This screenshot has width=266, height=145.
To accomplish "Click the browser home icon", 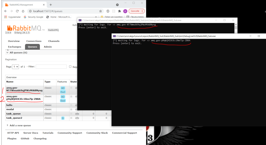I will tap(23, 11).
